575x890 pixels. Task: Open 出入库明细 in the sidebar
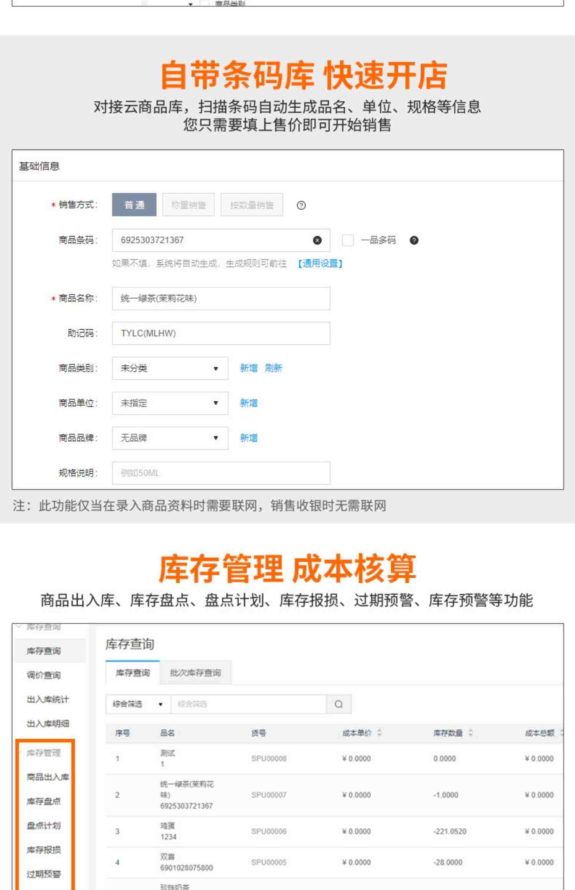point(48,723)
